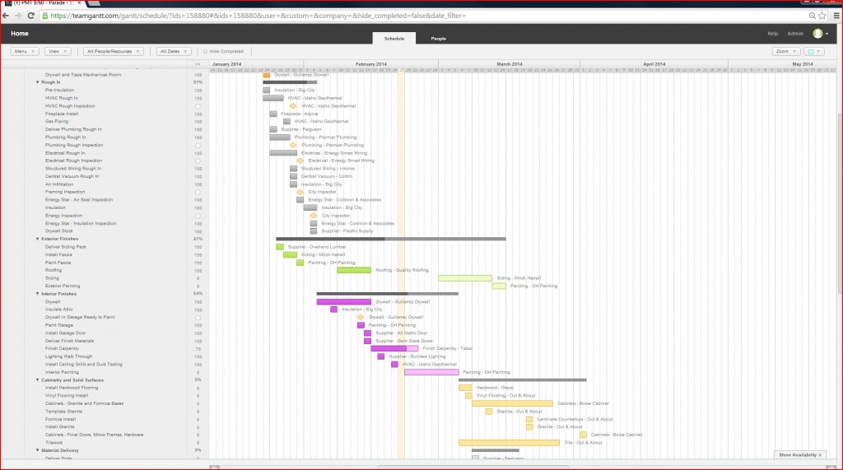Click Show Availability button

(x=800, y=455)
